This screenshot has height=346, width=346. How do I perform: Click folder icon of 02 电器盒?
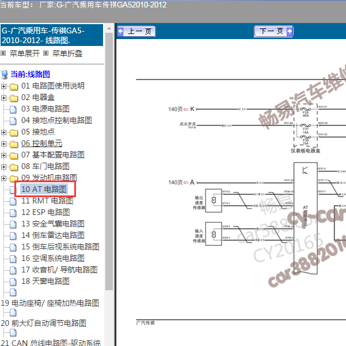point(14,98)
